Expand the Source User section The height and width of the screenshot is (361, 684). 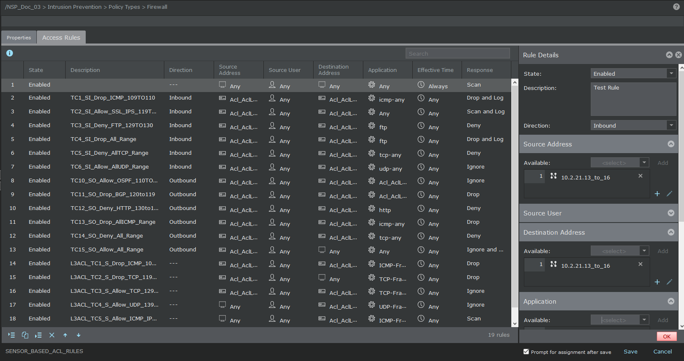point(671,213)
